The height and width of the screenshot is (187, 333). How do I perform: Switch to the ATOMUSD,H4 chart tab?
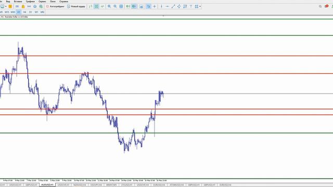tap(177, 185)
